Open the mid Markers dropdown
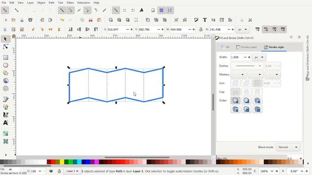This screenshot has width=312, height=175. point(255,74)
